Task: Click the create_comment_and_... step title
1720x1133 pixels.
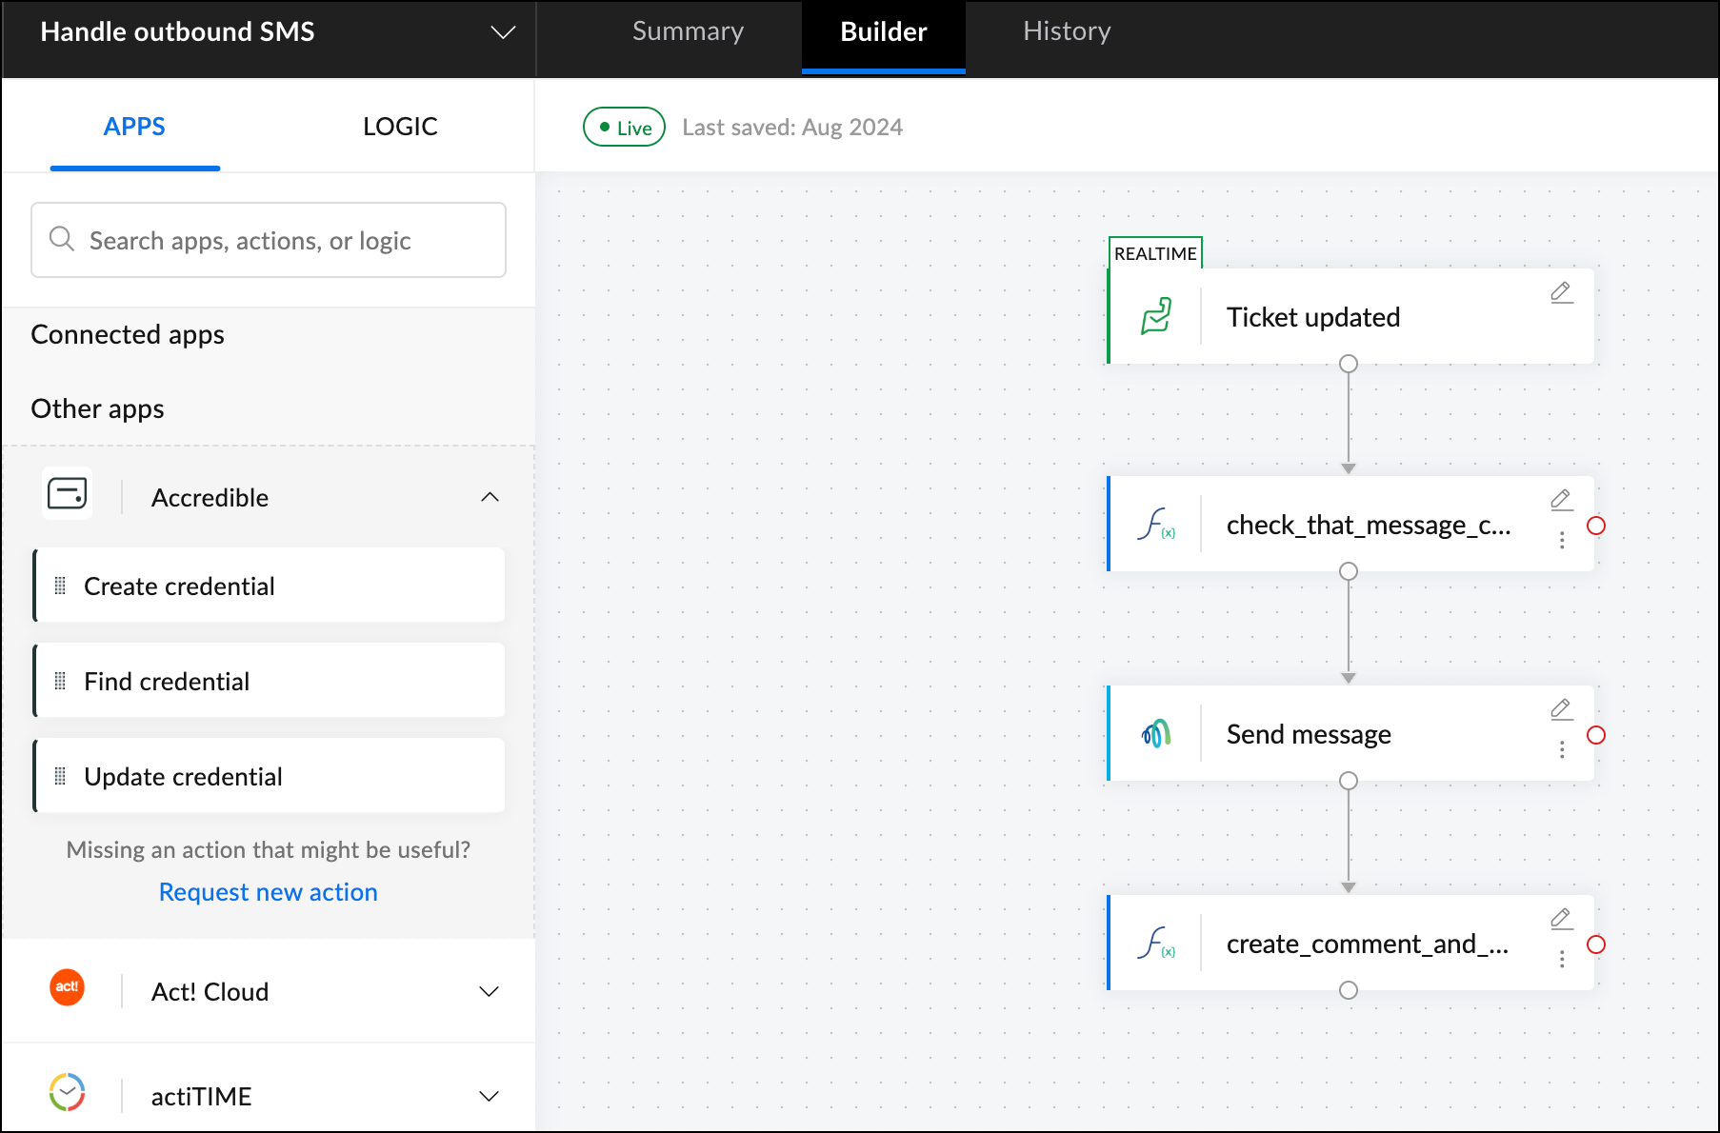Action: [x=1368, y=944]
